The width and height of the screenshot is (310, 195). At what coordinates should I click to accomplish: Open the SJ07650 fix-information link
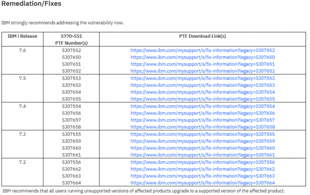click(x=203, y=57)
